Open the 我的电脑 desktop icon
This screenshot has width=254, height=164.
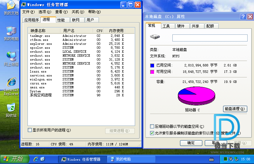tap(11, 33)
